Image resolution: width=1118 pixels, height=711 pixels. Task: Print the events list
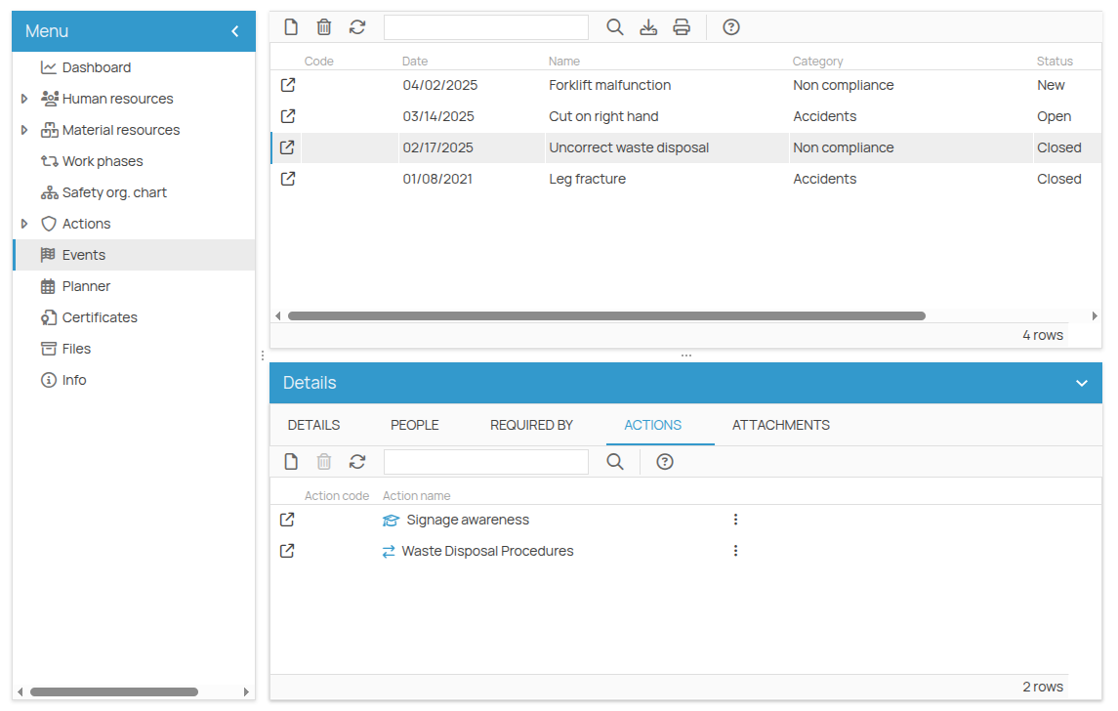[682, 27]
